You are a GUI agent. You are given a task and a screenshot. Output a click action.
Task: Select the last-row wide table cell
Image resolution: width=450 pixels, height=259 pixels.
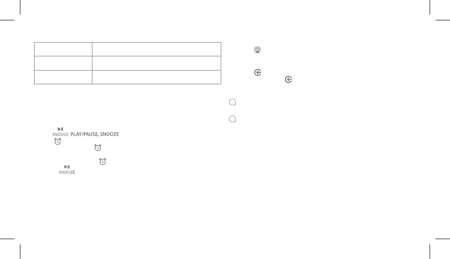[x=156, y=77]
